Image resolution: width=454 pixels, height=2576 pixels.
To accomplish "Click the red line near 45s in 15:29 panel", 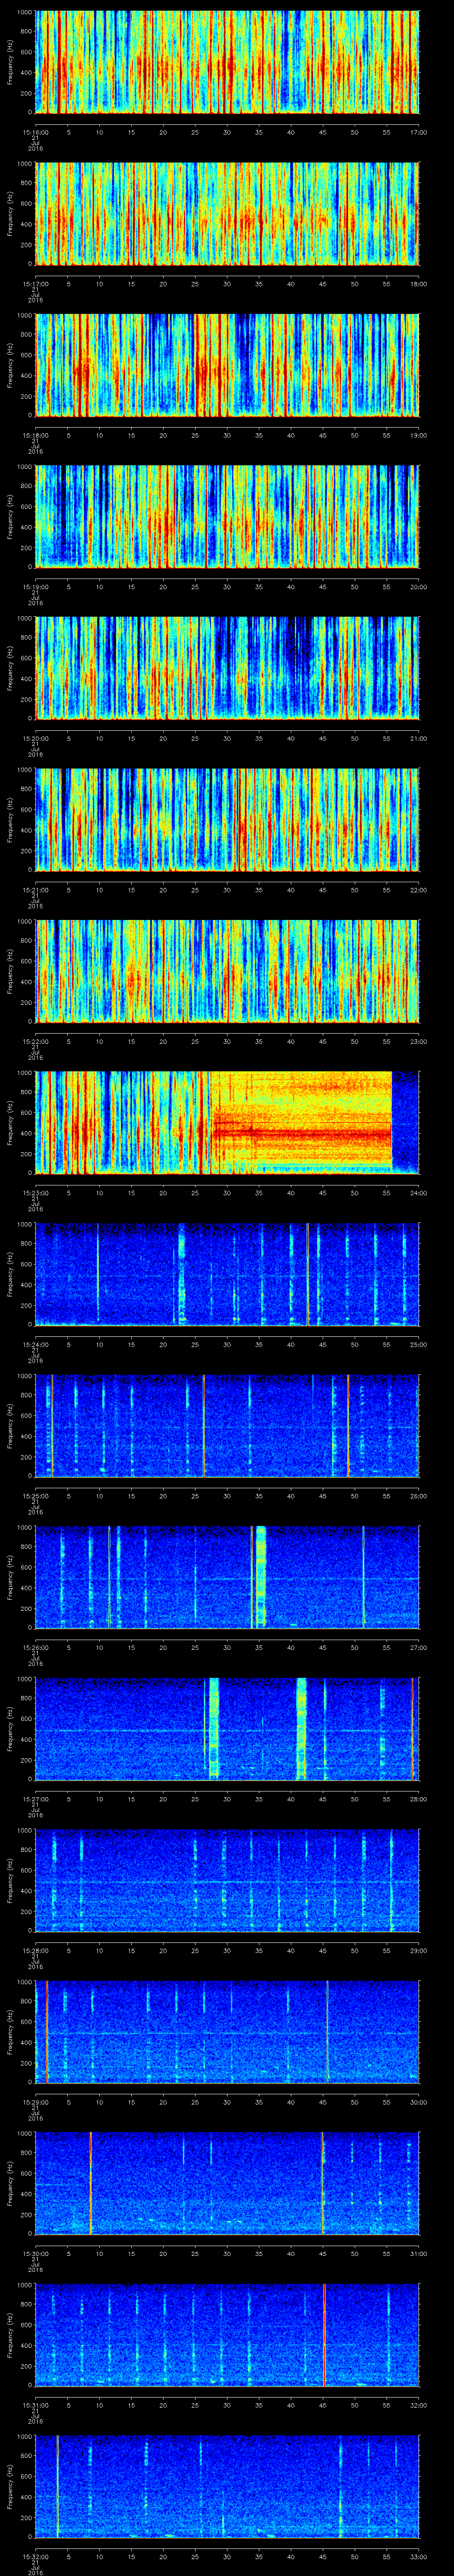I will 327,2030.
